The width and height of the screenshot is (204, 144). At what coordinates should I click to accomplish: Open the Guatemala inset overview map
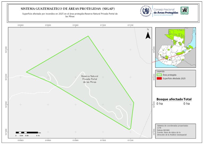(175, 48)
